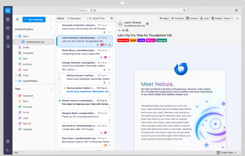Open Settings gear in sidebar
This screenshot has width=245, height=156.
coord(8,141)
